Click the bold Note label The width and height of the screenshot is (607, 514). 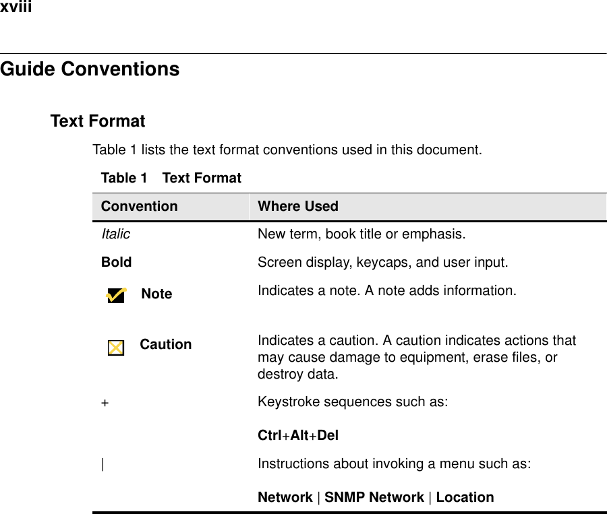click(x=157, y=294)
